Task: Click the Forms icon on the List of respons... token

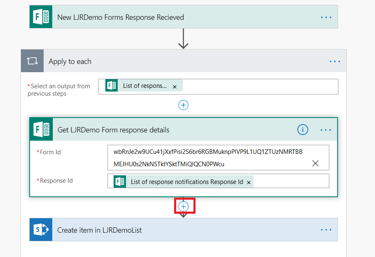Action: tap(112, 85)
